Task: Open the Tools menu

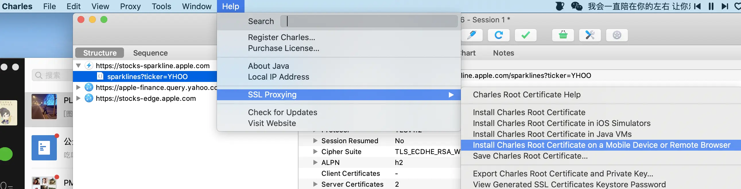Action: (161, 6)
